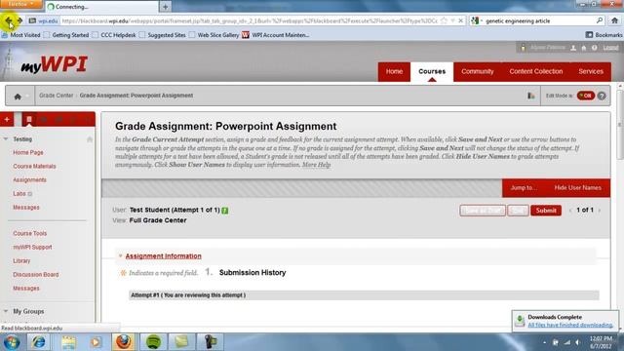624x351 pixels.
Task: Click the Logout link
Action: (x=610, y=48)
